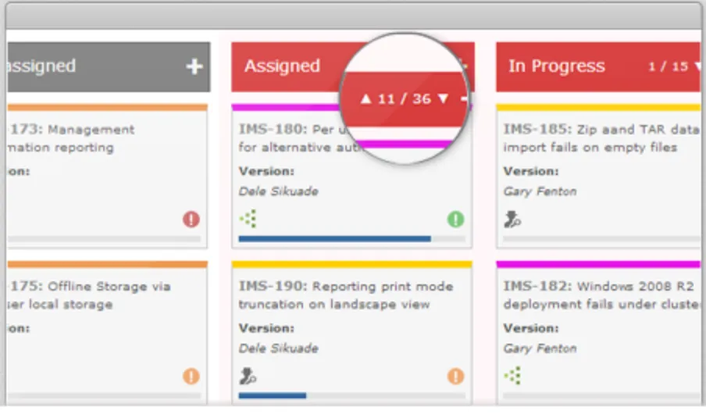Viewport: 706px width, 414px height.
Task: Page up in the magnified 11 / 36 counter
Action: click(366, 98)
